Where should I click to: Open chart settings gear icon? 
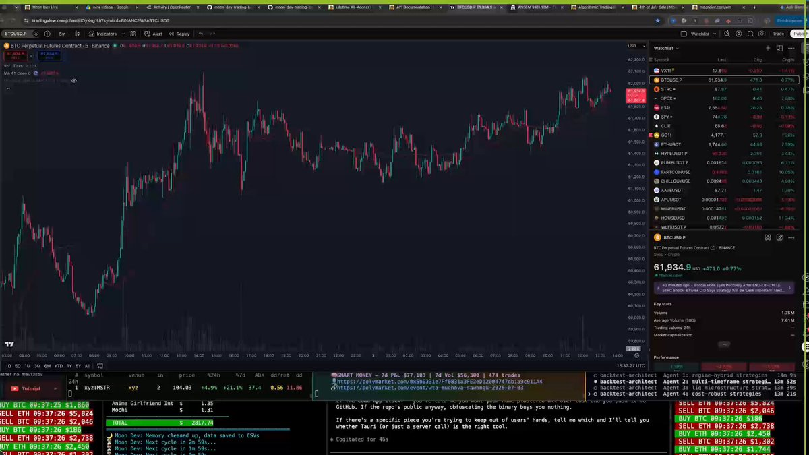(739, 33)
